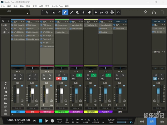Return to zero with rewind button
The image size is (167, 125).
point(34,121)
